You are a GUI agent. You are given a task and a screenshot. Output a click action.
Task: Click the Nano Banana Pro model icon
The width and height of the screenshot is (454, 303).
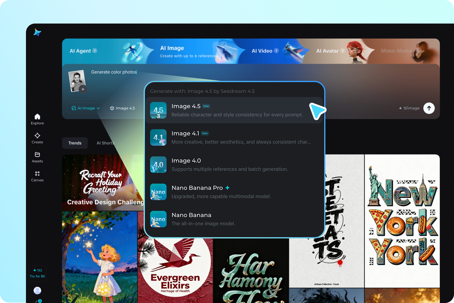point(158,192)
